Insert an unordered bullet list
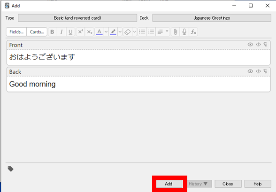The height and width of the screenshot is (192, 276). click(142, 32)
